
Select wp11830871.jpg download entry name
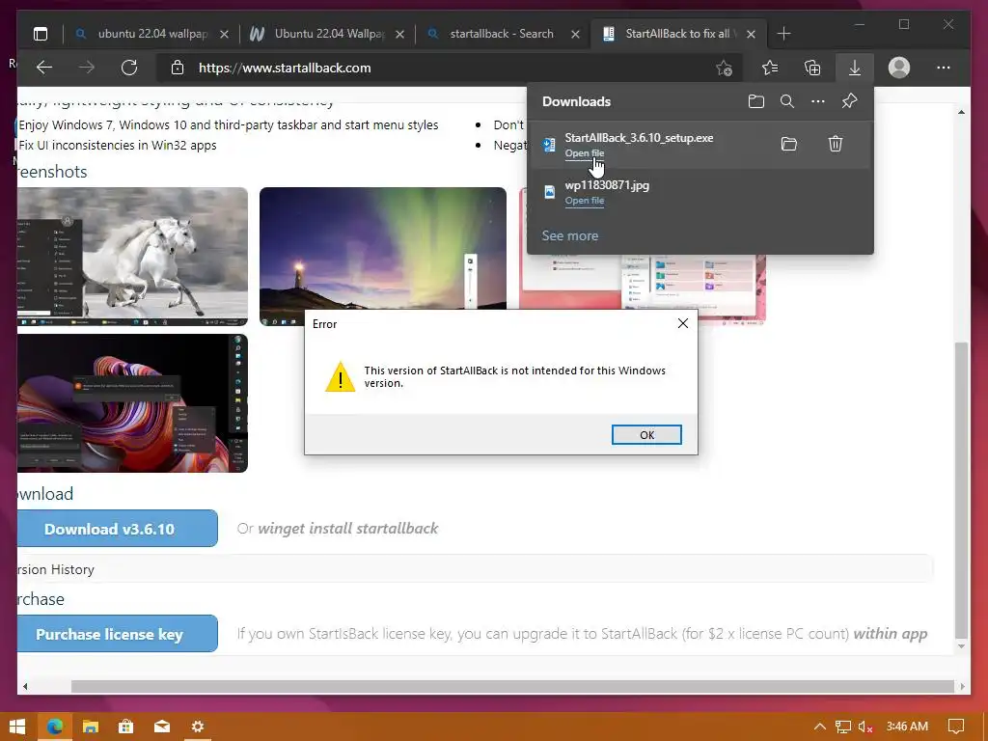click(x=607, y=185)
